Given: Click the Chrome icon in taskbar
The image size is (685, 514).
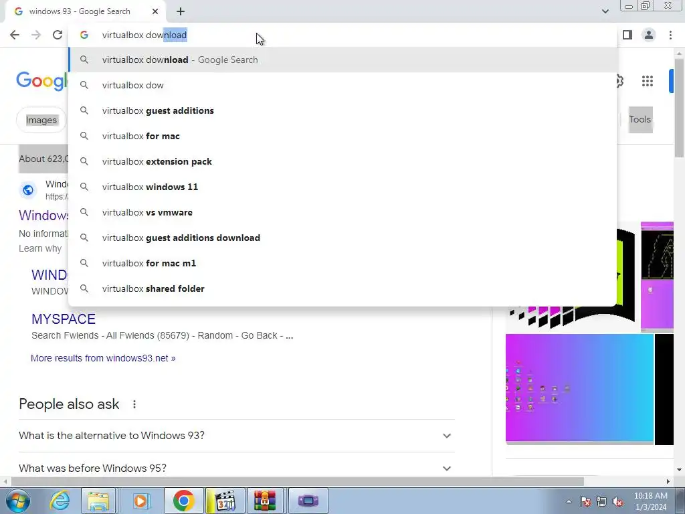Looking at the screenshot, I should pyautogui.click(x=183, y=501).
